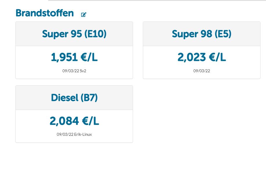Click the gray bar at top of page
Image resolution: width=266 pixels, height=170 pixels.
click(x=157, y=1)
